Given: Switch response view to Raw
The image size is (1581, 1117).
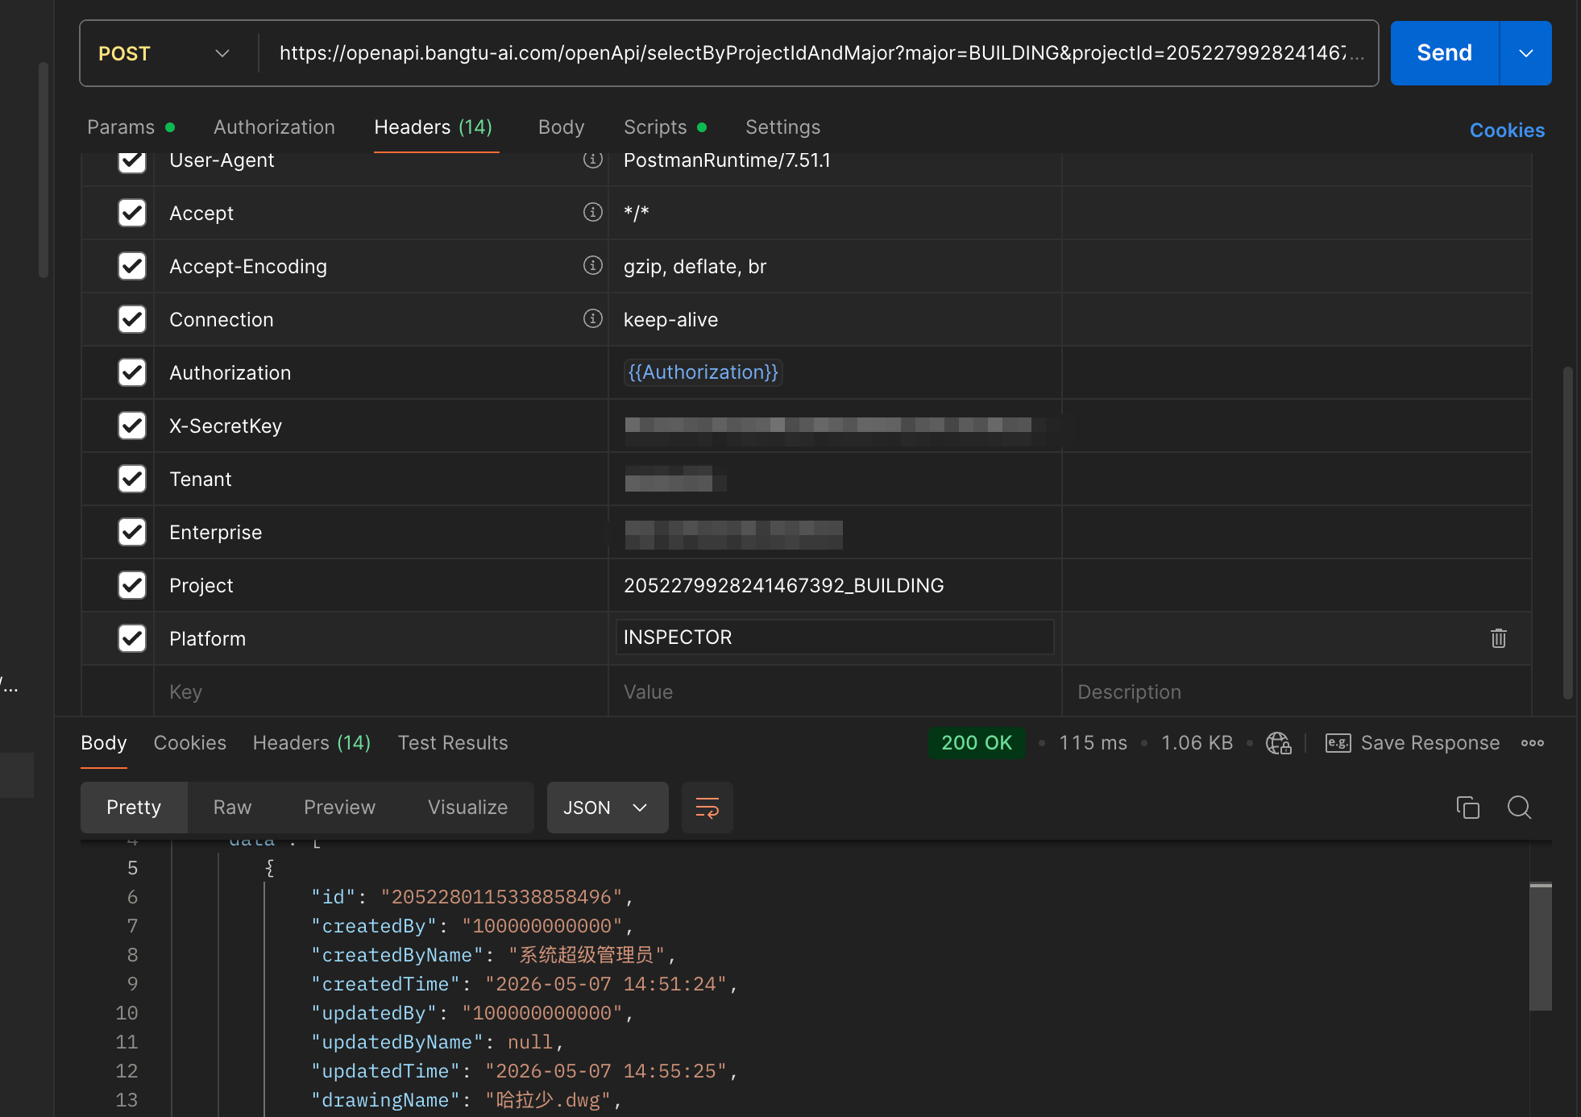Looking at the screenshot, I should tap(232, 808).
